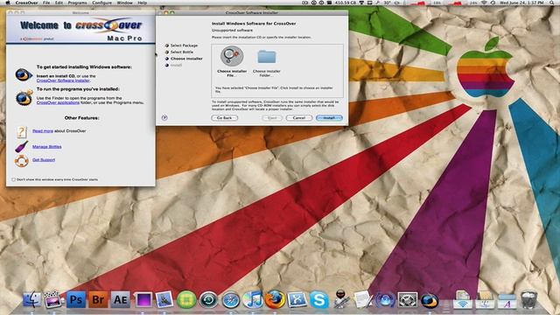Viewport: 560px width, 315px height.
Task: Open the Window menu
Action: (x=124, y=3)
